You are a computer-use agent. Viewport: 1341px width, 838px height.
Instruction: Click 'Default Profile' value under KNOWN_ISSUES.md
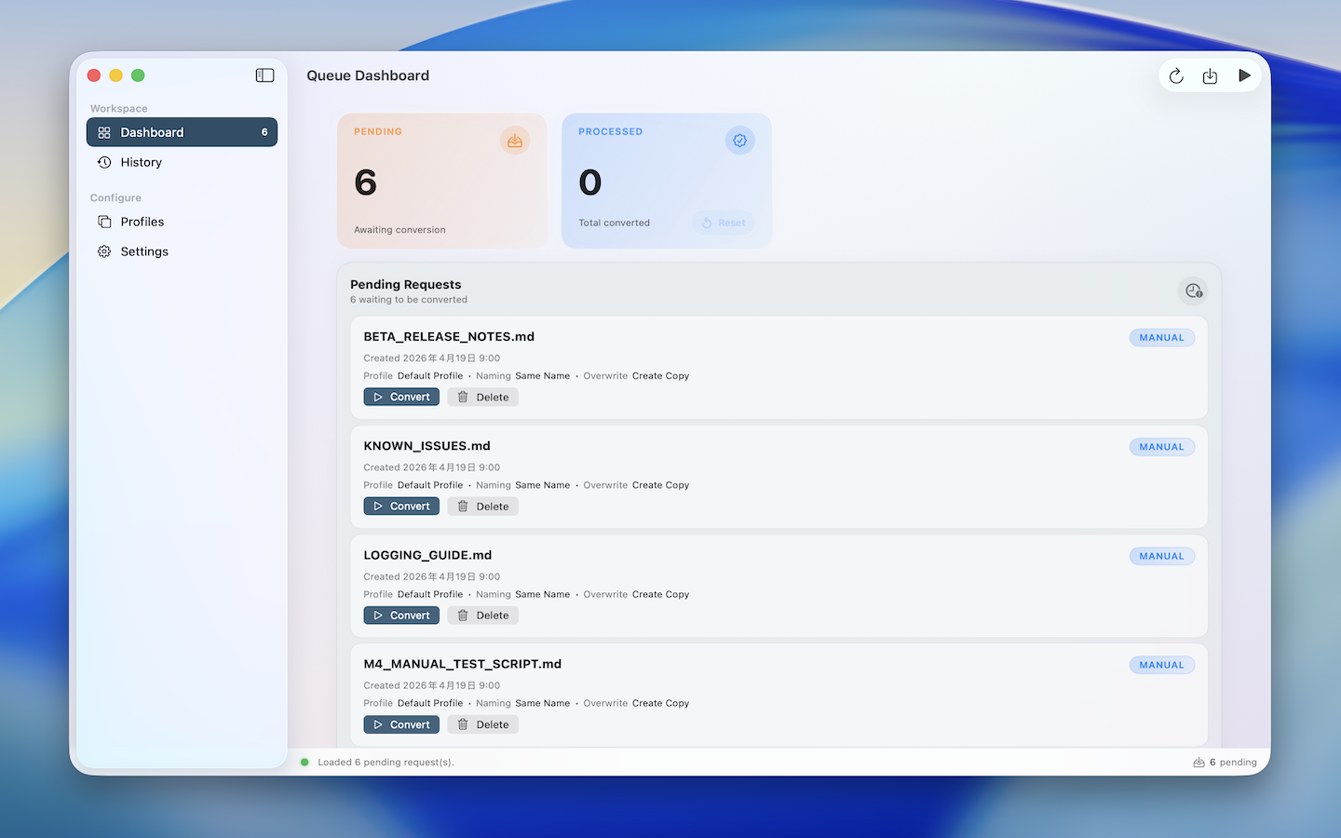tap(430, 485)
